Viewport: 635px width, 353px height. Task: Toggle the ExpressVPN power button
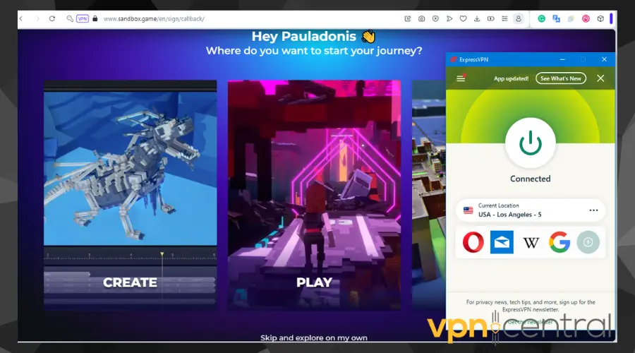530,143
